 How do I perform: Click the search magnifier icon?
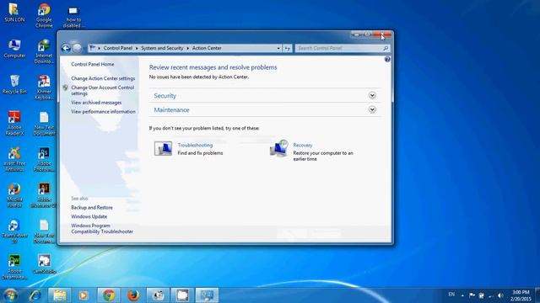386,49
